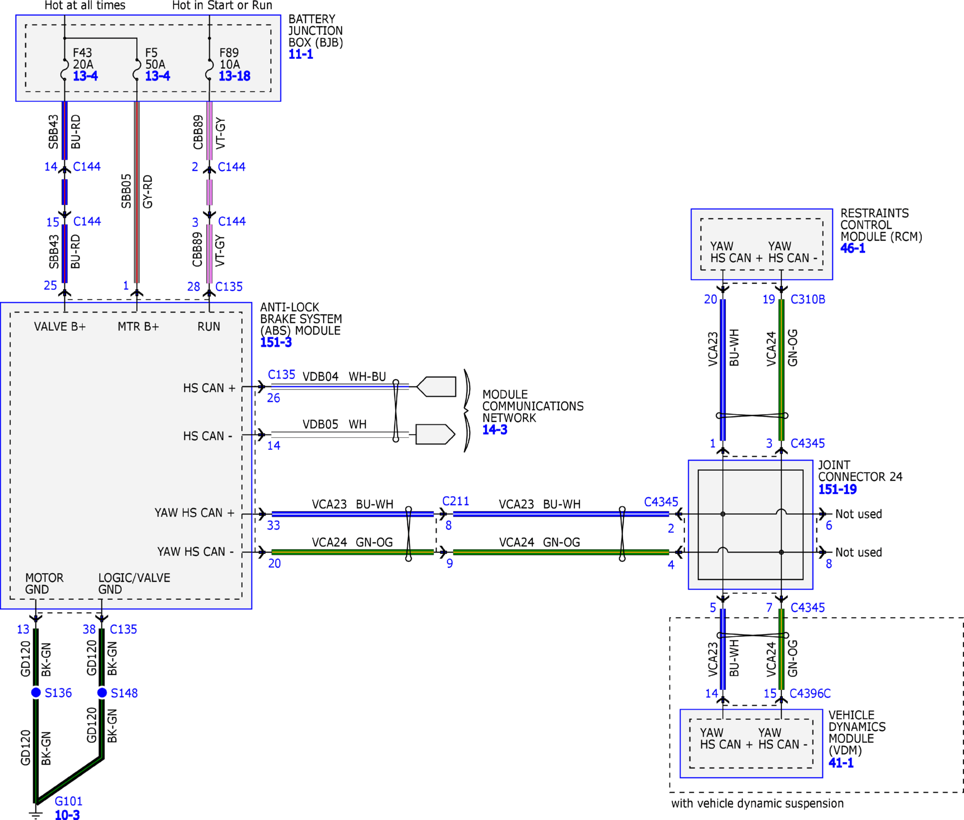The height and width of the screenshot is (820, 964).
Task: Click the 'Not used' label at pin 6
Action: click(x=859, y=514)
